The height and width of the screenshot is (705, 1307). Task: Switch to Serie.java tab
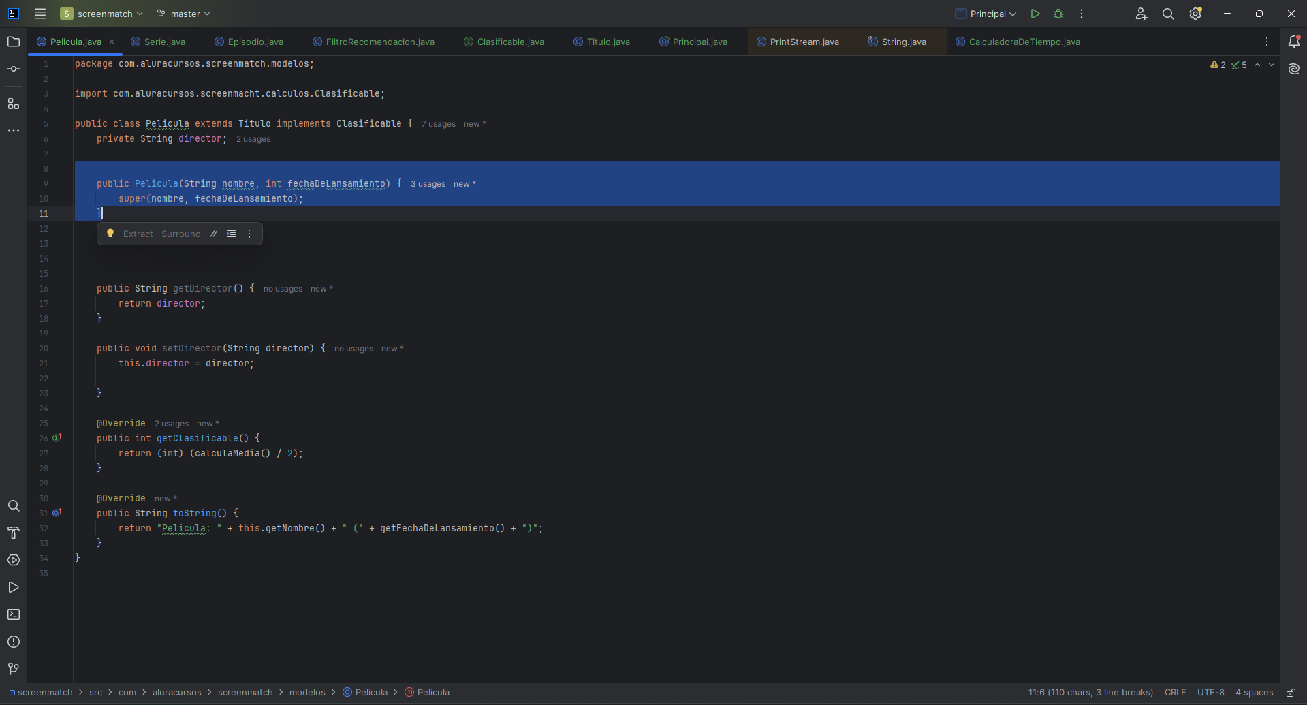tap(164, 42)
